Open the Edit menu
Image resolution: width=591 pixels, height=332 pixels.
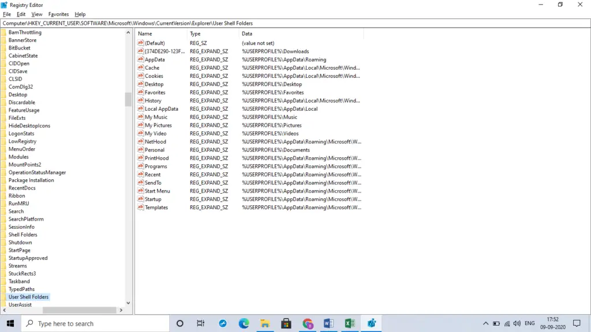click(x=21, y=14)
